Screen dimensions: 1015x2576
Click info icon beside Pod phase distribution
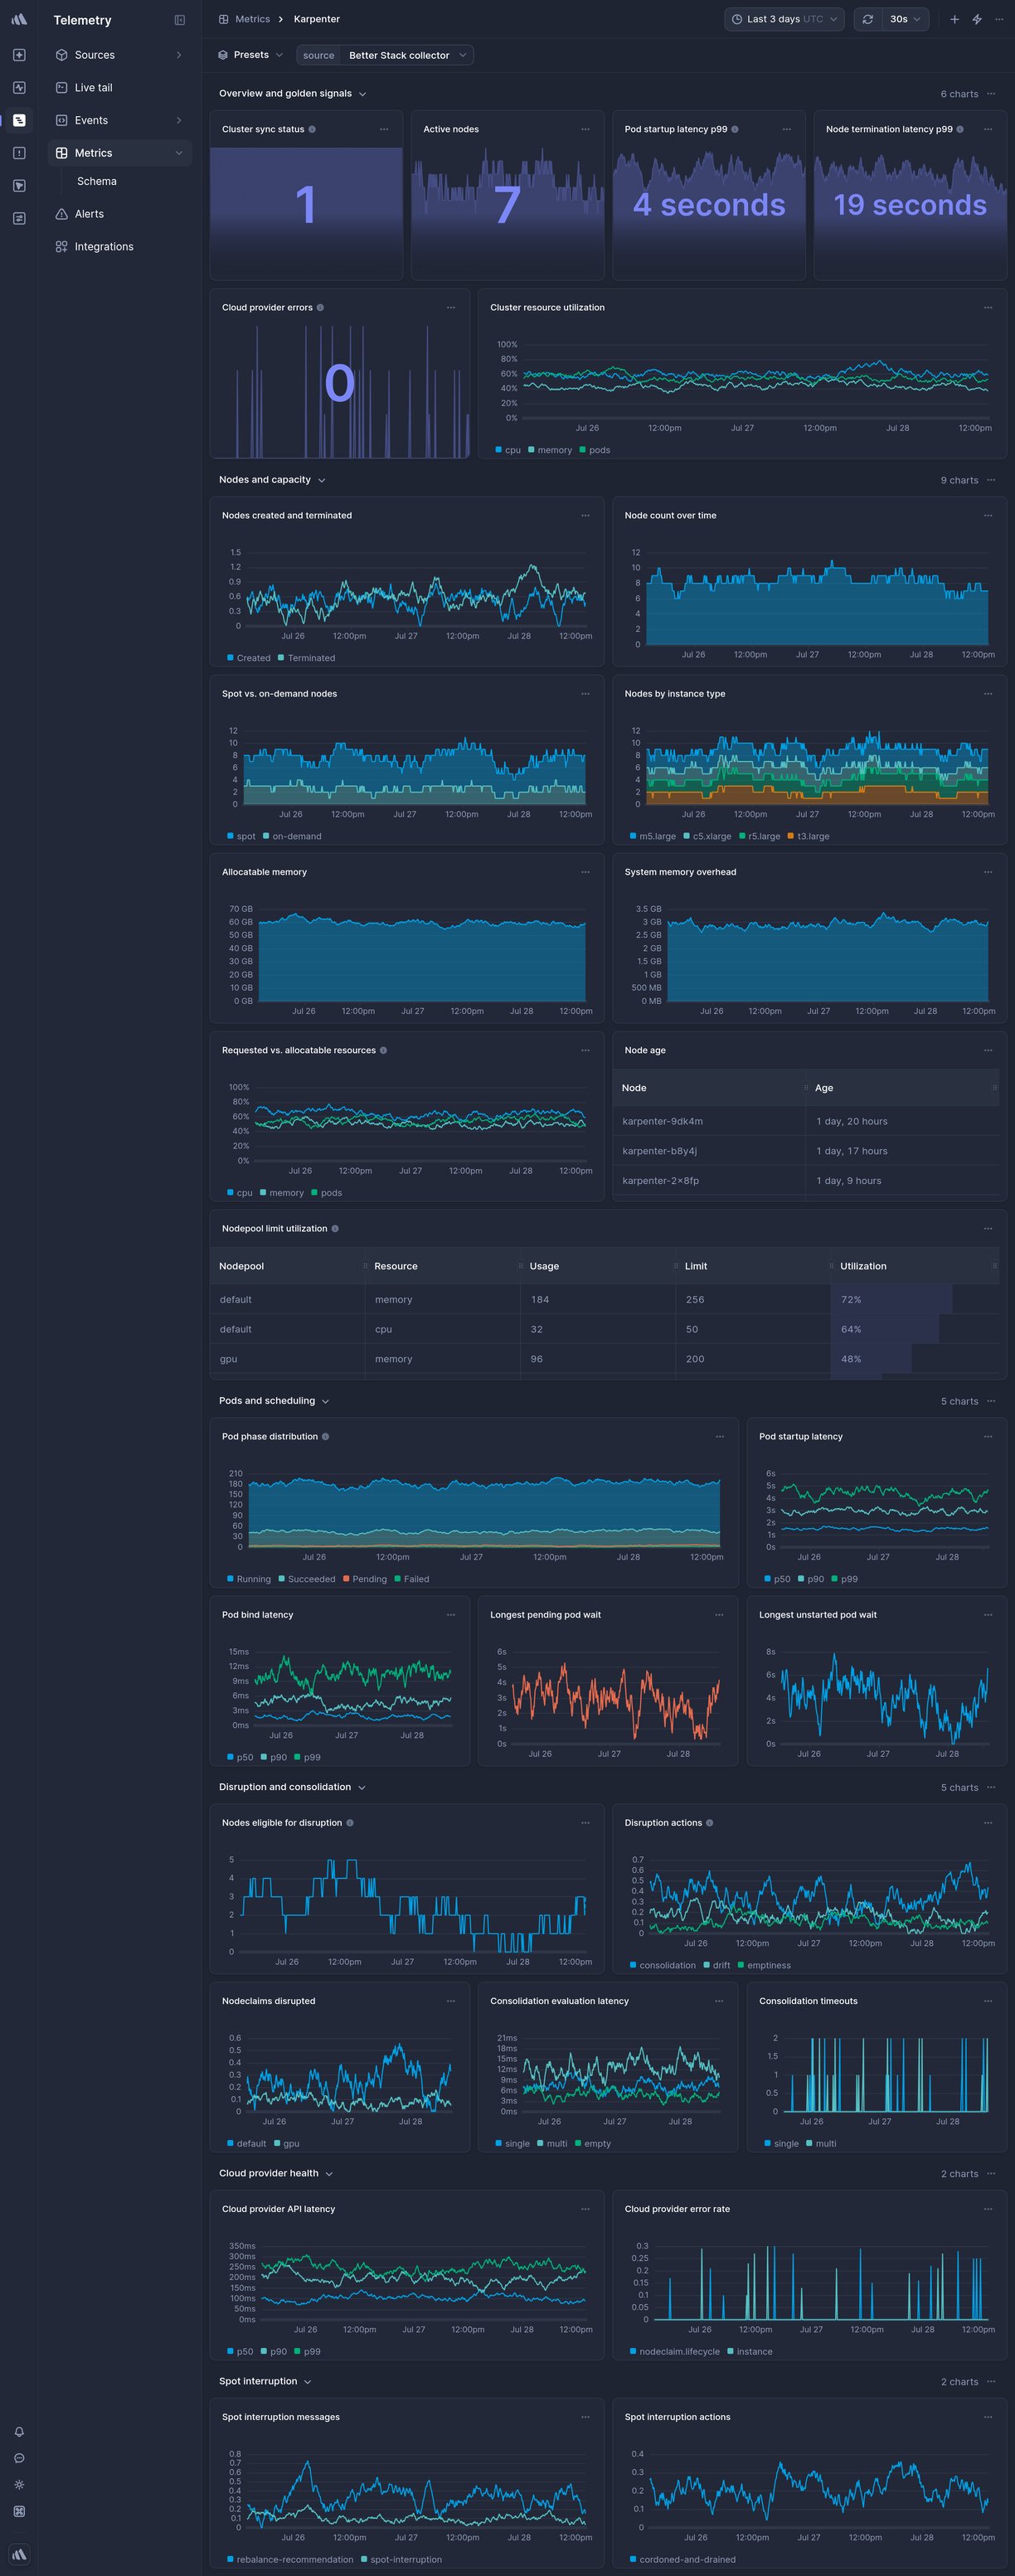[325, 1437]
